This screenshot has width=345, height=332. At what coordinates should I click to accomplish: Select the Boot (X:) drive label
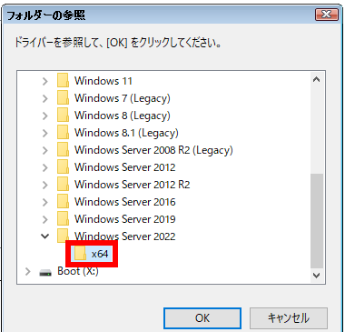pyautogui.click(x=78, y=271)
